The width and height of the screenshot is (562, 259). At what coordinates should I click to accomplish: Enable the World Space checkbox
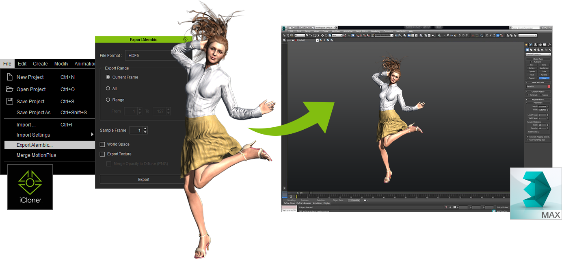point(102,144)
